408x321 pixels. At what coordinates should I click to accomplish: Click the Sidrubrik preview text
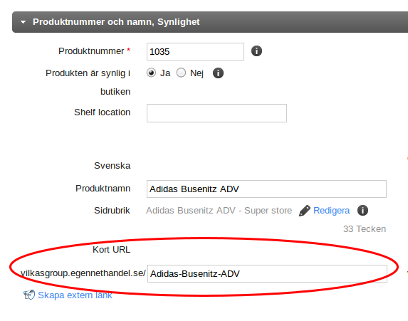(x=219, y=211)
